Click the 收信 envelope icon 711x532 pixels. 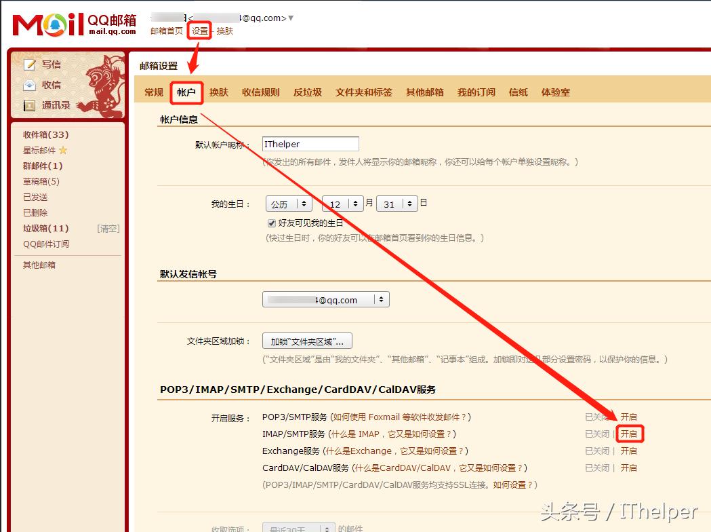point(28,84)
